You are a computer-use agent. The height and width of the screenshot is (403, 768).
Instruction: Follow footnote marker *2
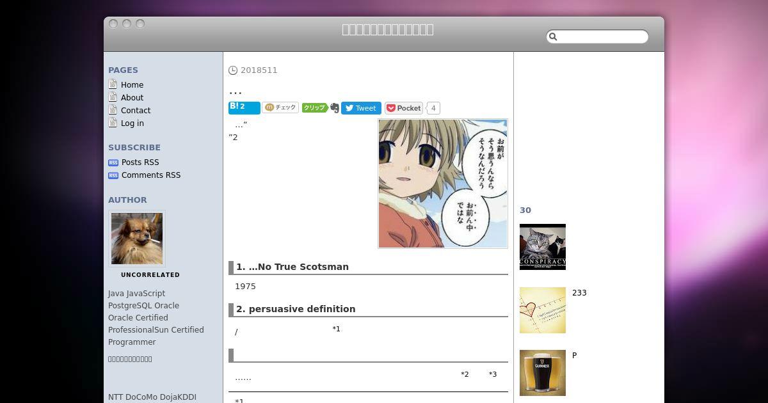[x=465, y=374]
